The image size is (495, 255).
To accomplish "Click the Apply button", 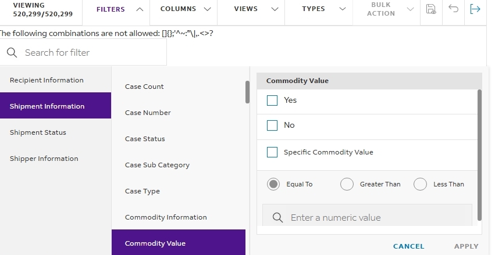I will 466,246.
